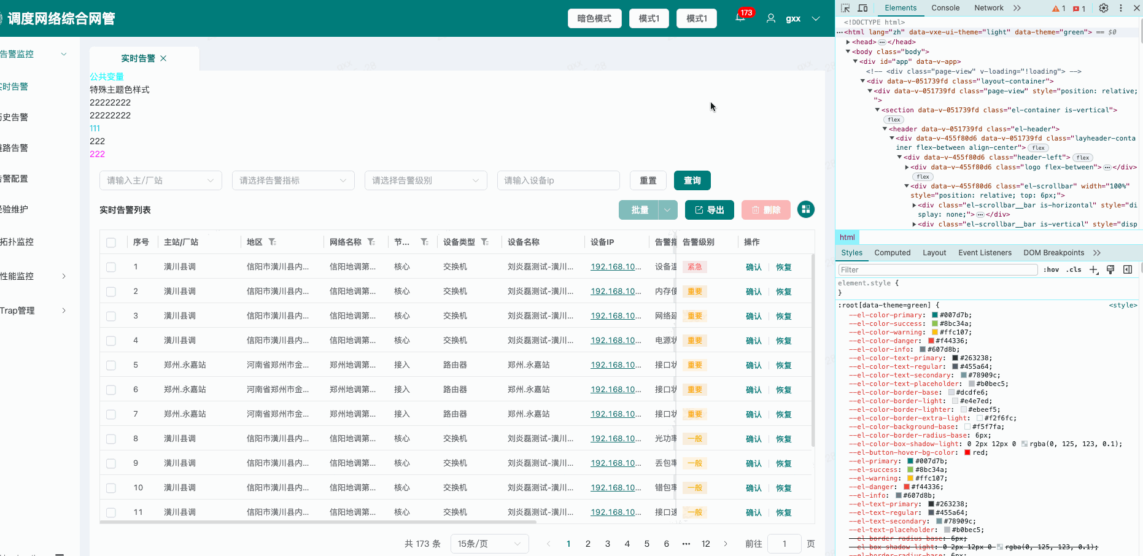Viewport: 1143px width, 556px height.
Task: Click the filter icon in 节... column header
Action: pyautogui.click(x=424, y=242)
